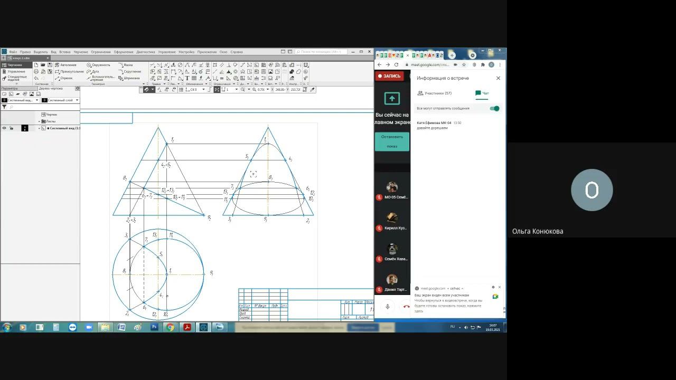Click the ЗАПИСЬ recording indicator
The height and width of the screenshot is (380, 676).
click(x=389, y=76)
